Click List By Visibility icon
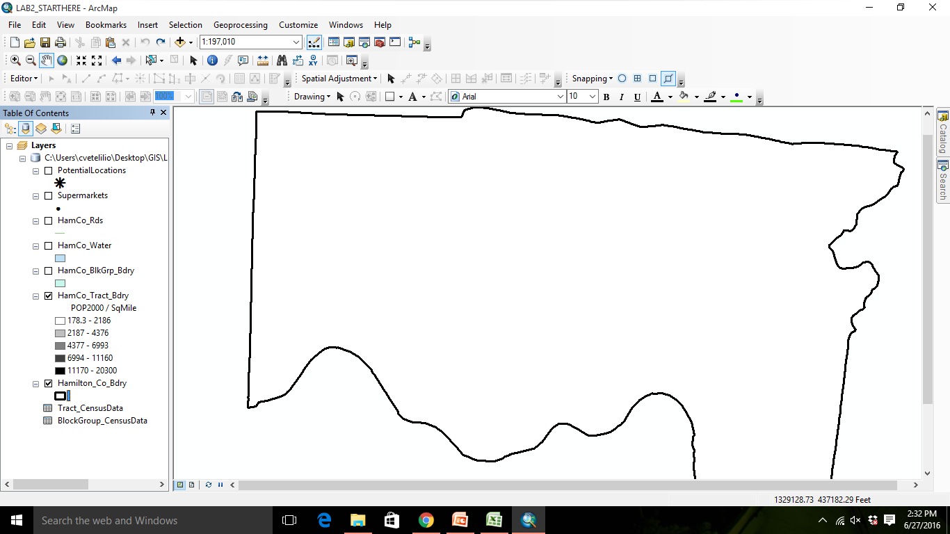This screenshot has height=534, width=950. click(x=41, y=129)
